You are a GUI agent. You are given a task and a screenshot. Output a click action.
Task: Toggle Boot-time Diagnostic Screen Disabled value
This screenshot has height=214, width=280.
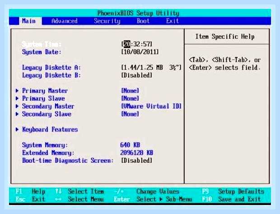pyautogui.click(x=136, y=160)
